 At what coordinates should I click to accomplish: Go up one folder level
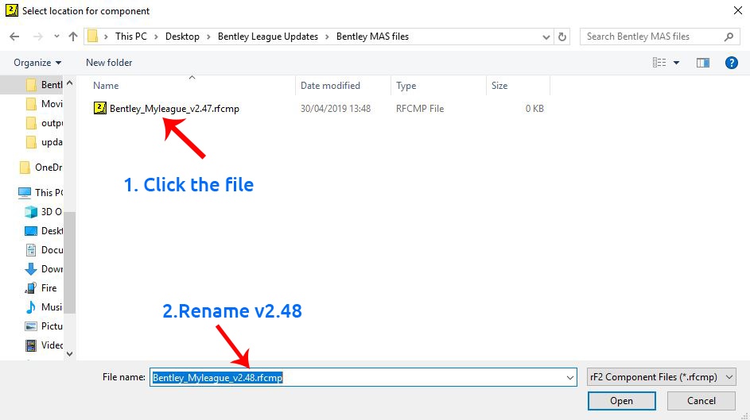coord(72,37)
